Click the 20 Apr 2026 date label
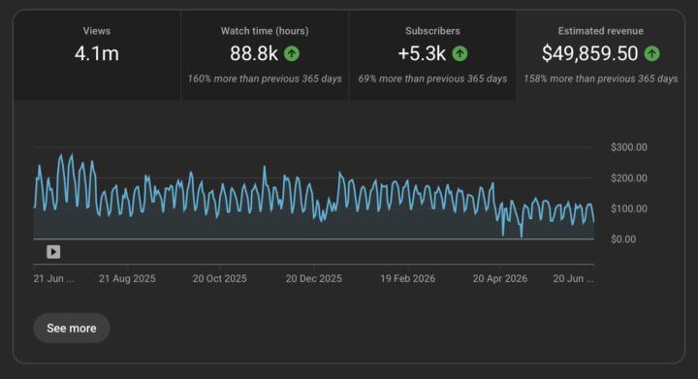The width and height of the screenshot is (698, 379). (500, 278)
